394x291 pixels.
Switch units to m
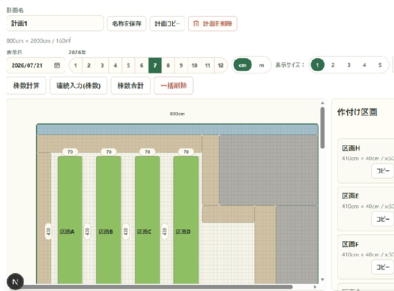point(262,65)
